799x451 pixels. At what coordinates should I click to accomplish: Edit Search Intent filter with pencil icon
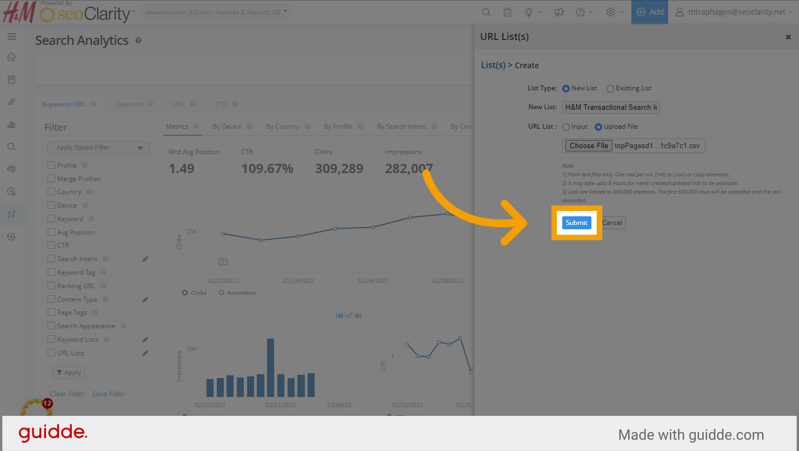click(145, 259)
